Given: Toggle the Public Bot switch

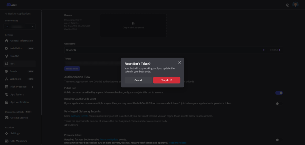Looking at the screenshot, I should tap(279, 93).
